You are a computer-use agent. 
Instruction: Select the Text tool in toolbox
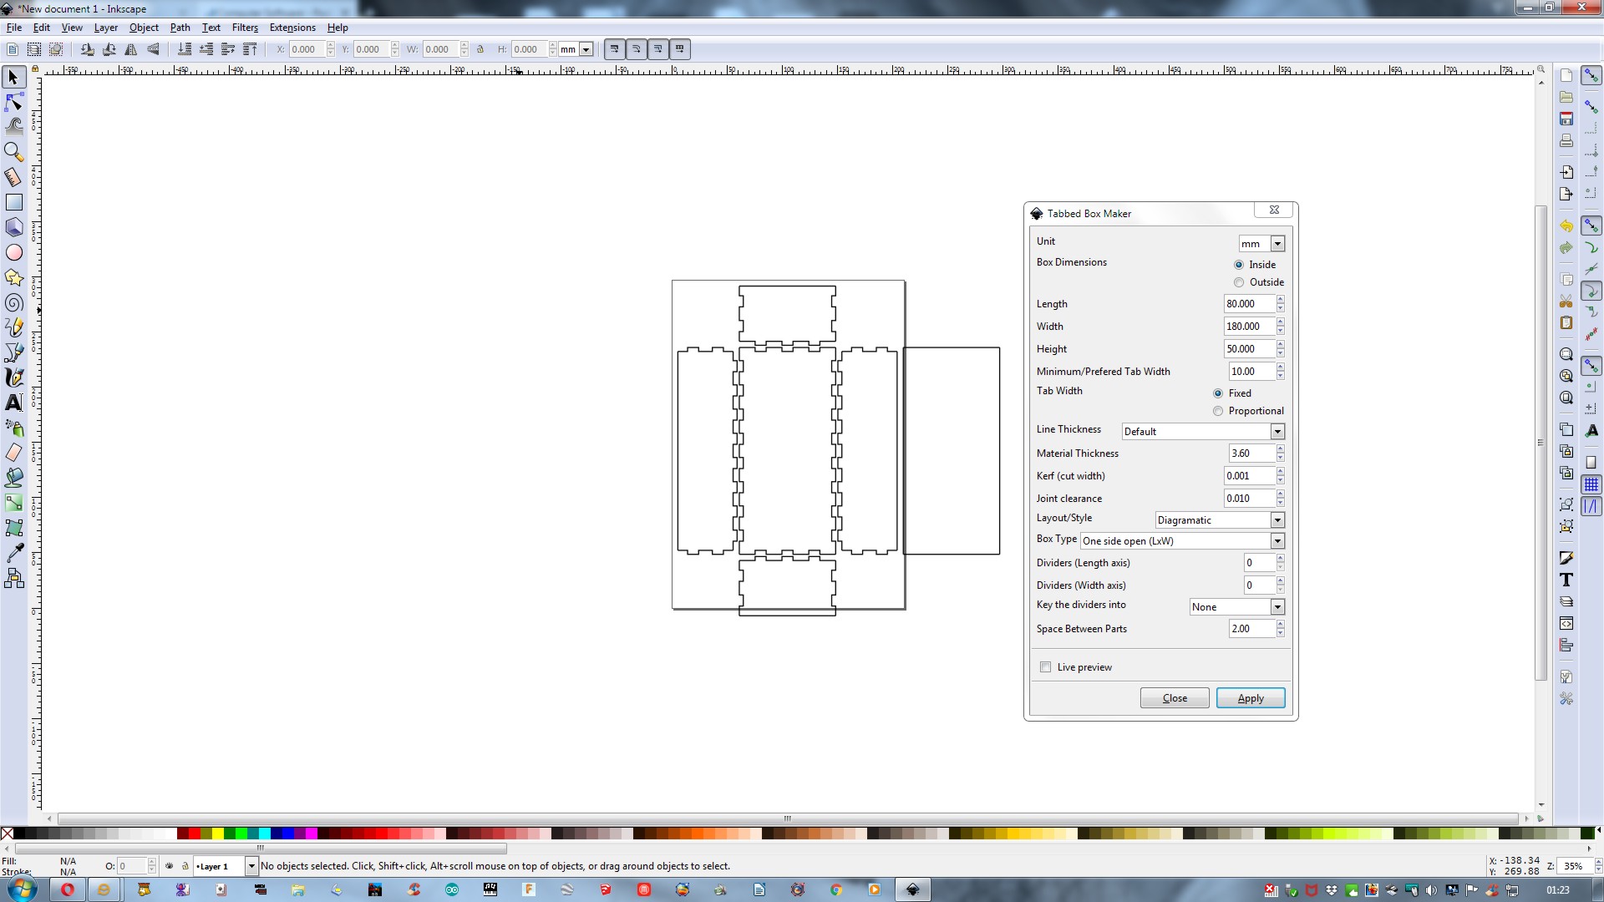click(14, 403)
